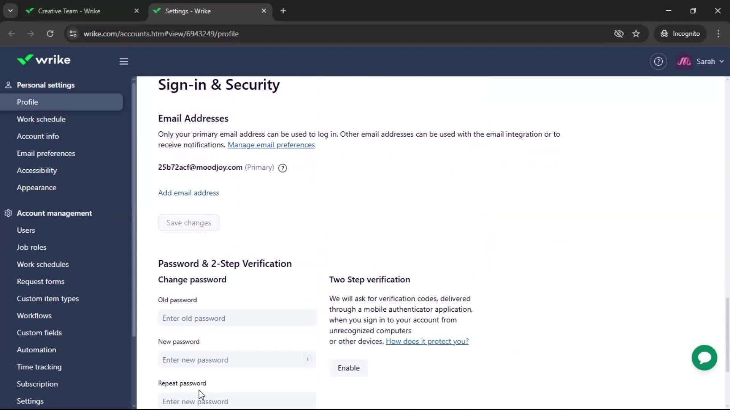Click Account management gear icon
Viewport: 730px width, 410px height.
[x=8, y=213]
